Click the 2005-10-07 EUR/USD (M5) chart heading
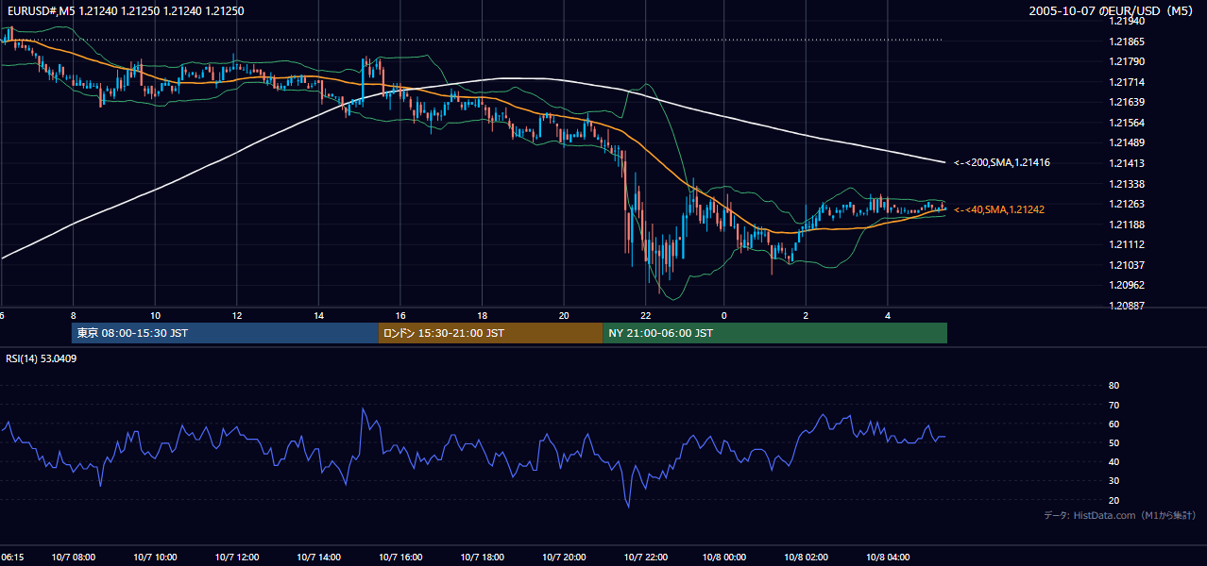 click(1113, 10)
